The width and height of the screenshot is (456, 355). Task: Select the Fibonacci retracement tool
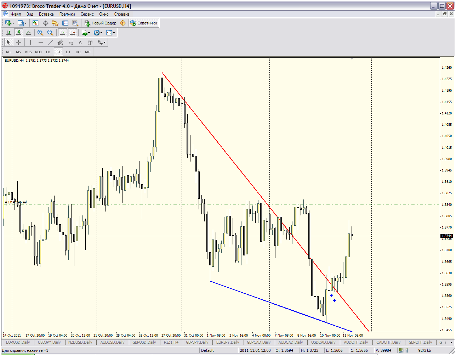[70, 42]
